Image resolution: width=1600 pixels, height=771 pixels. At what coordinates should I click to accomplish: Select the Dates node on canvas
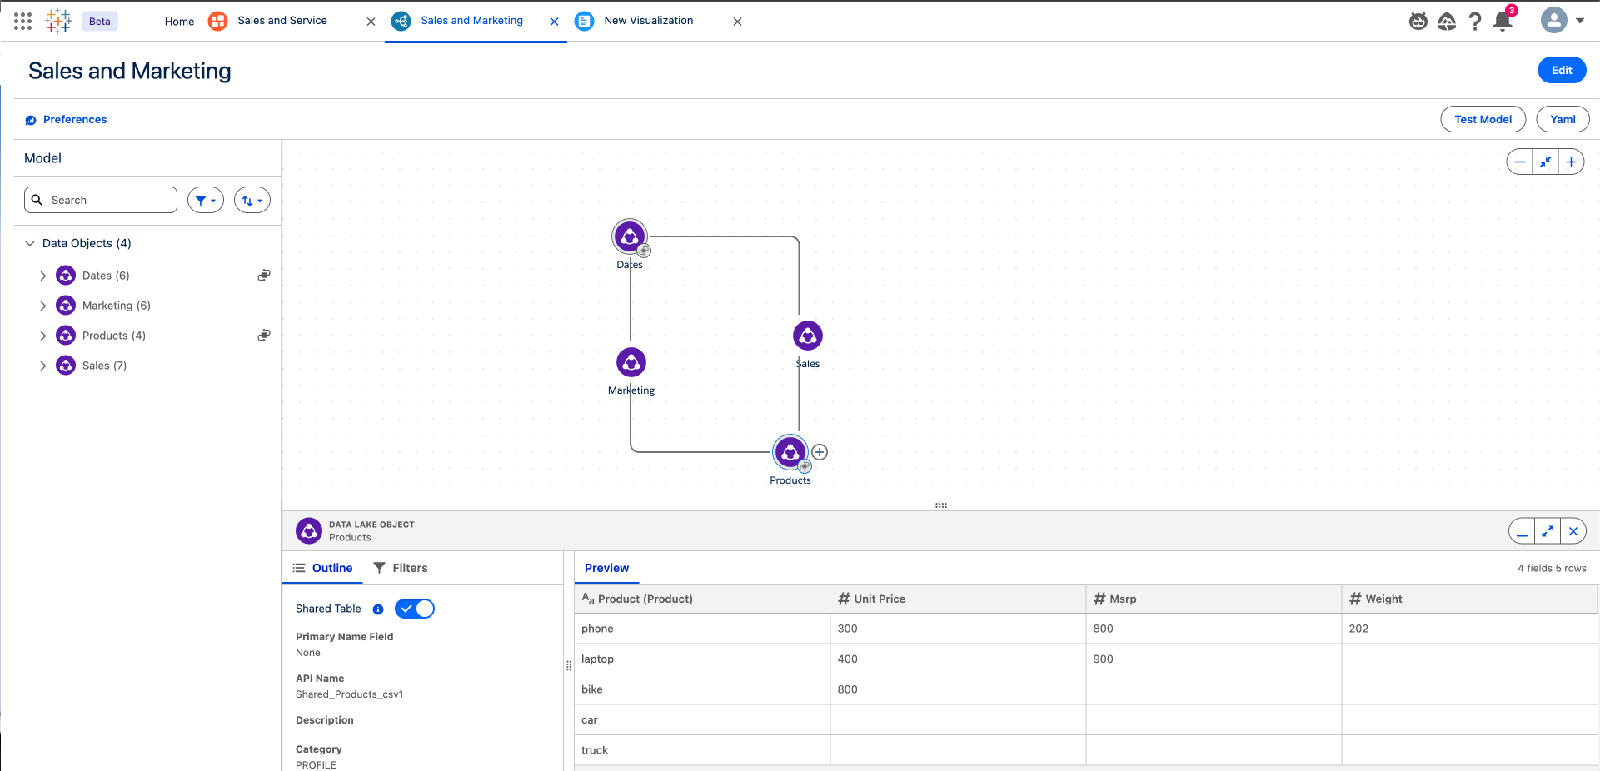tap(630, 236)
